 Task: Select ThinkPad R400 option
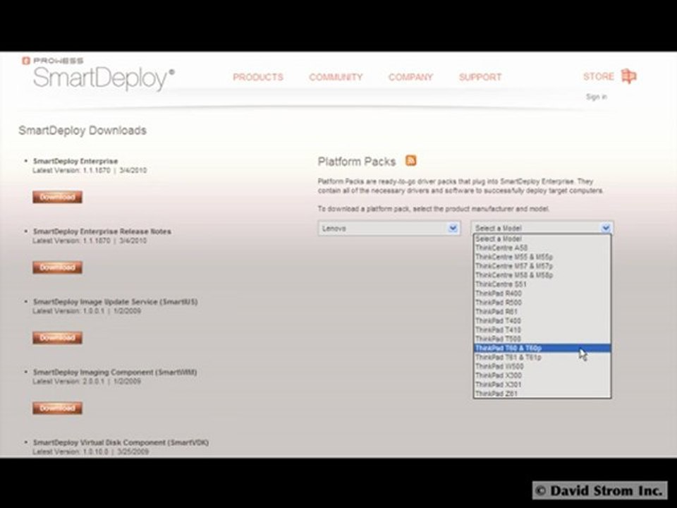[542, 294]
